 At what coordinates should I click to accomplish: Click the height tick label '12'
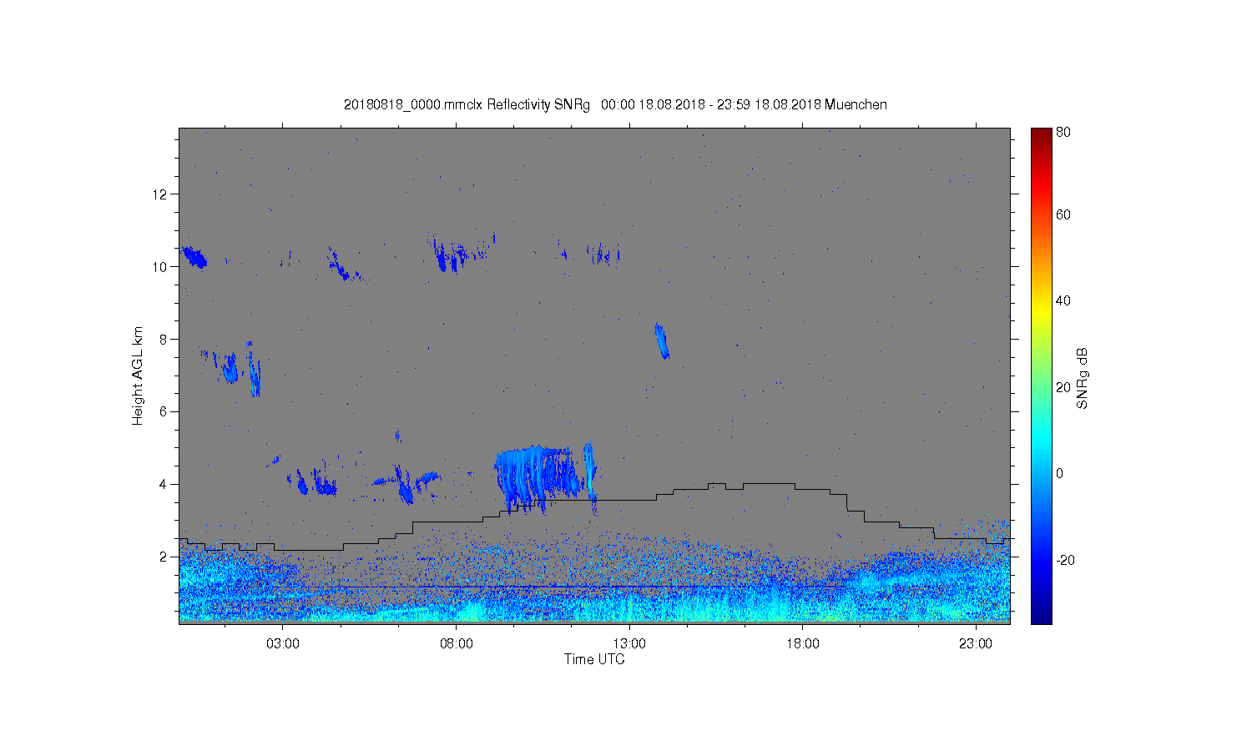160,194
